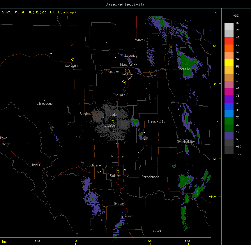Click the dBZ legend heading
251x245 pixels.
tap(236, 15)
